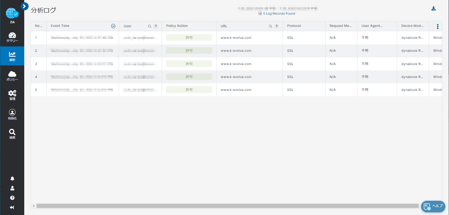Image resolution: width=449 pixels, height=215 pixels.
Task: Open the 検索 search section
Action: pyautogui.click(x=12, y=134)
